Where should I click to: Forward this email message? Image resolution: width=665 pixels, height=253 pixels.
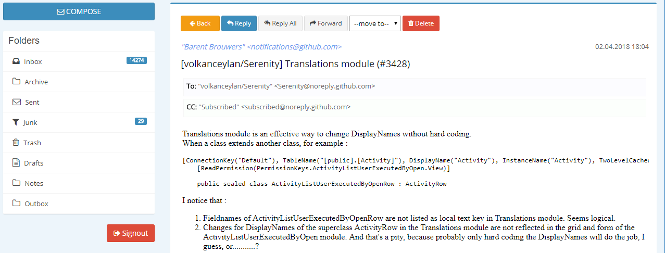[325, 23]
